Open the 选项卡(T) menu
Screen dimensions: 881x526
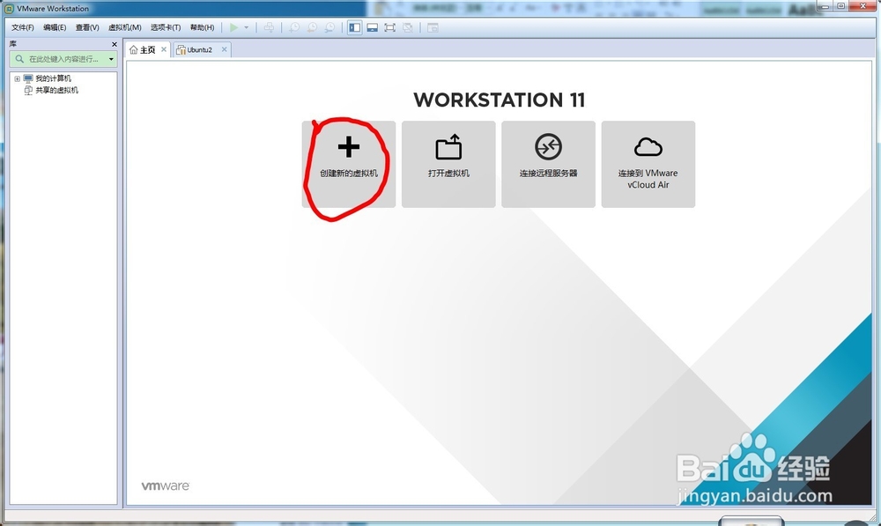point(166,27)
